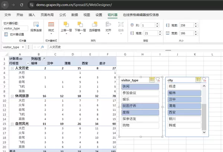
Task: Select 购物 in visitor_type slicer
Action: tap(139, 125)
